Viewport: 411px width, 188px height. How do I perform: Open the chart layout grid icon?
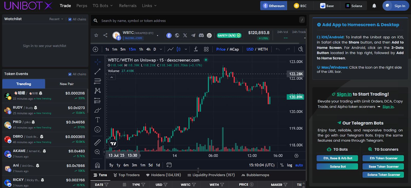[x=206, y=49]
